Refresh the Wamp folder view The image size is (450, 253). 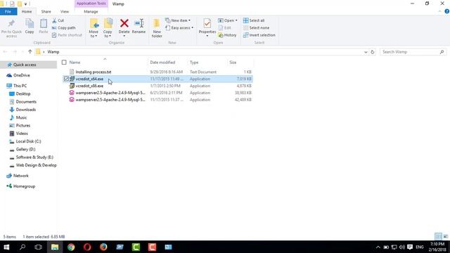coord(373,52)
